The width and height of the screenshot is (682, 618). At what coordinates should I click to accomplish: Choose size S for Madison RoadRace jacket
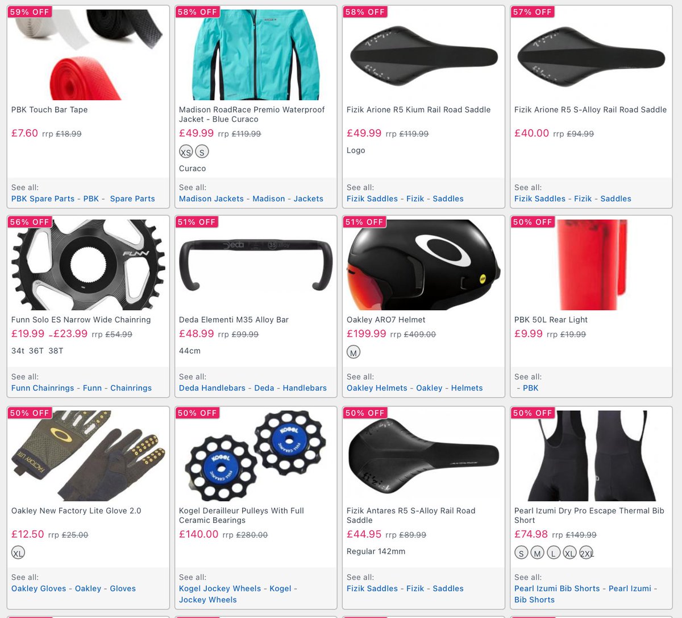tap(202, 152)
